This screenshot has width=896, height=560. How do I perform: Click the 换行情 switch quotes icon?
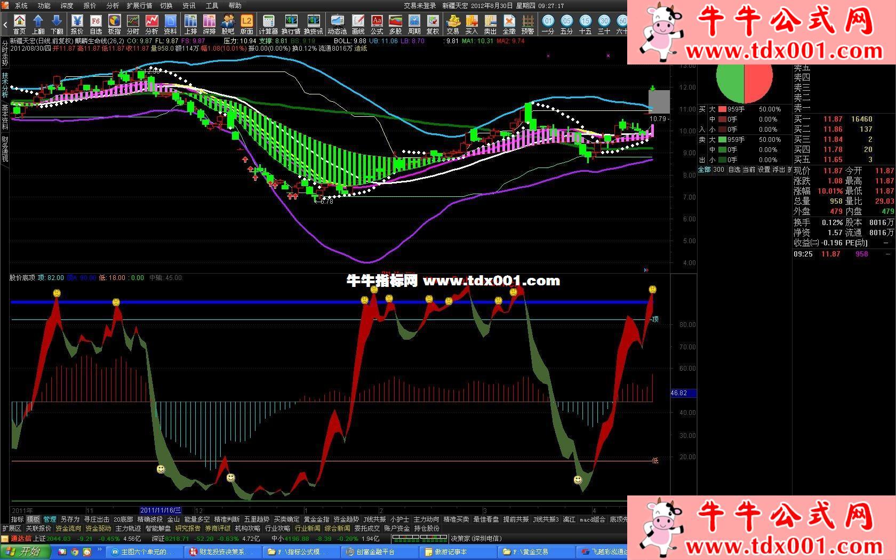tap(291, 25)
